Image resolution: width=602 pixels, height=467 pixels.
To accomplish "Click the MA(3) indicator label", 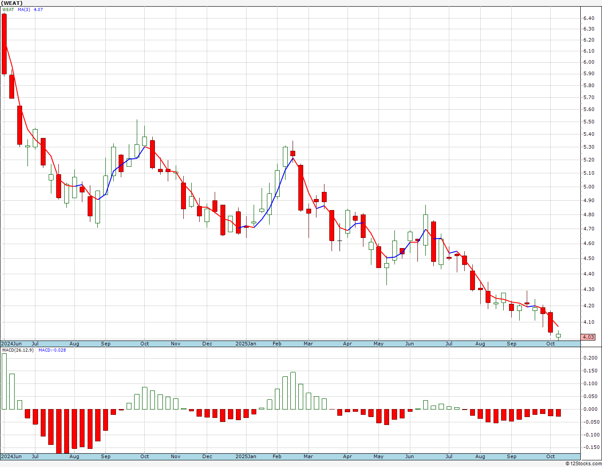I will point(24,9).
